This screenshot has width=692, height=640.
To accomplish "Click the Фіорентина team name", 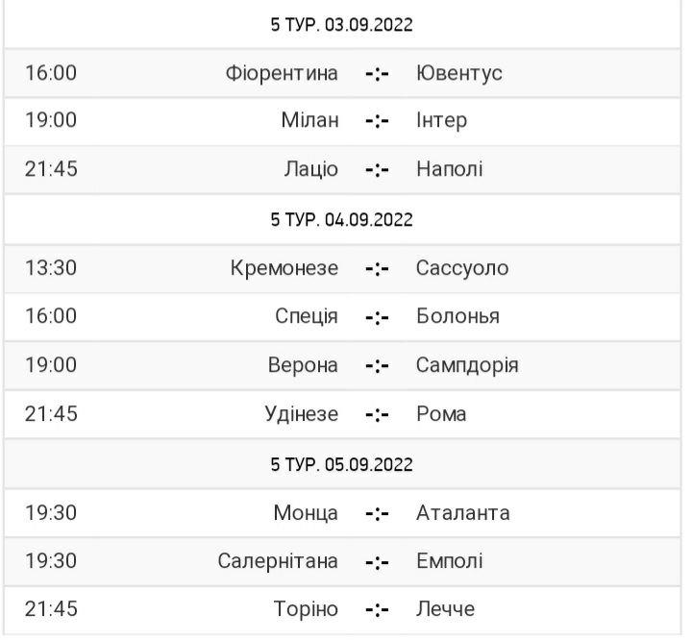I will [x=282, y=73].
